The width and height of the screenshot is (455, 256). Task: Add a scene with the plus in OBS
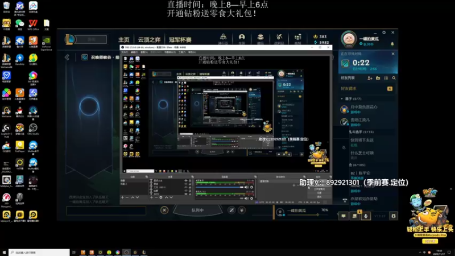[122, 197]
